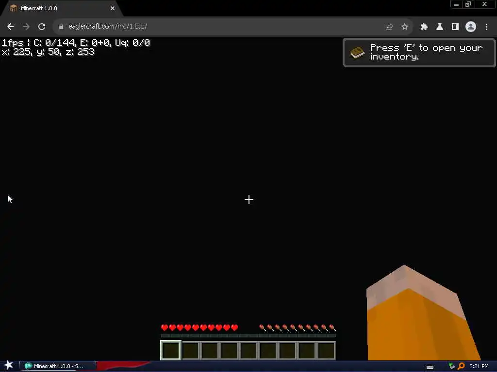The height and width of the screenshot is (372, 497).
Task: Select the second hotbar slot
Action: (x=190, y=350)
